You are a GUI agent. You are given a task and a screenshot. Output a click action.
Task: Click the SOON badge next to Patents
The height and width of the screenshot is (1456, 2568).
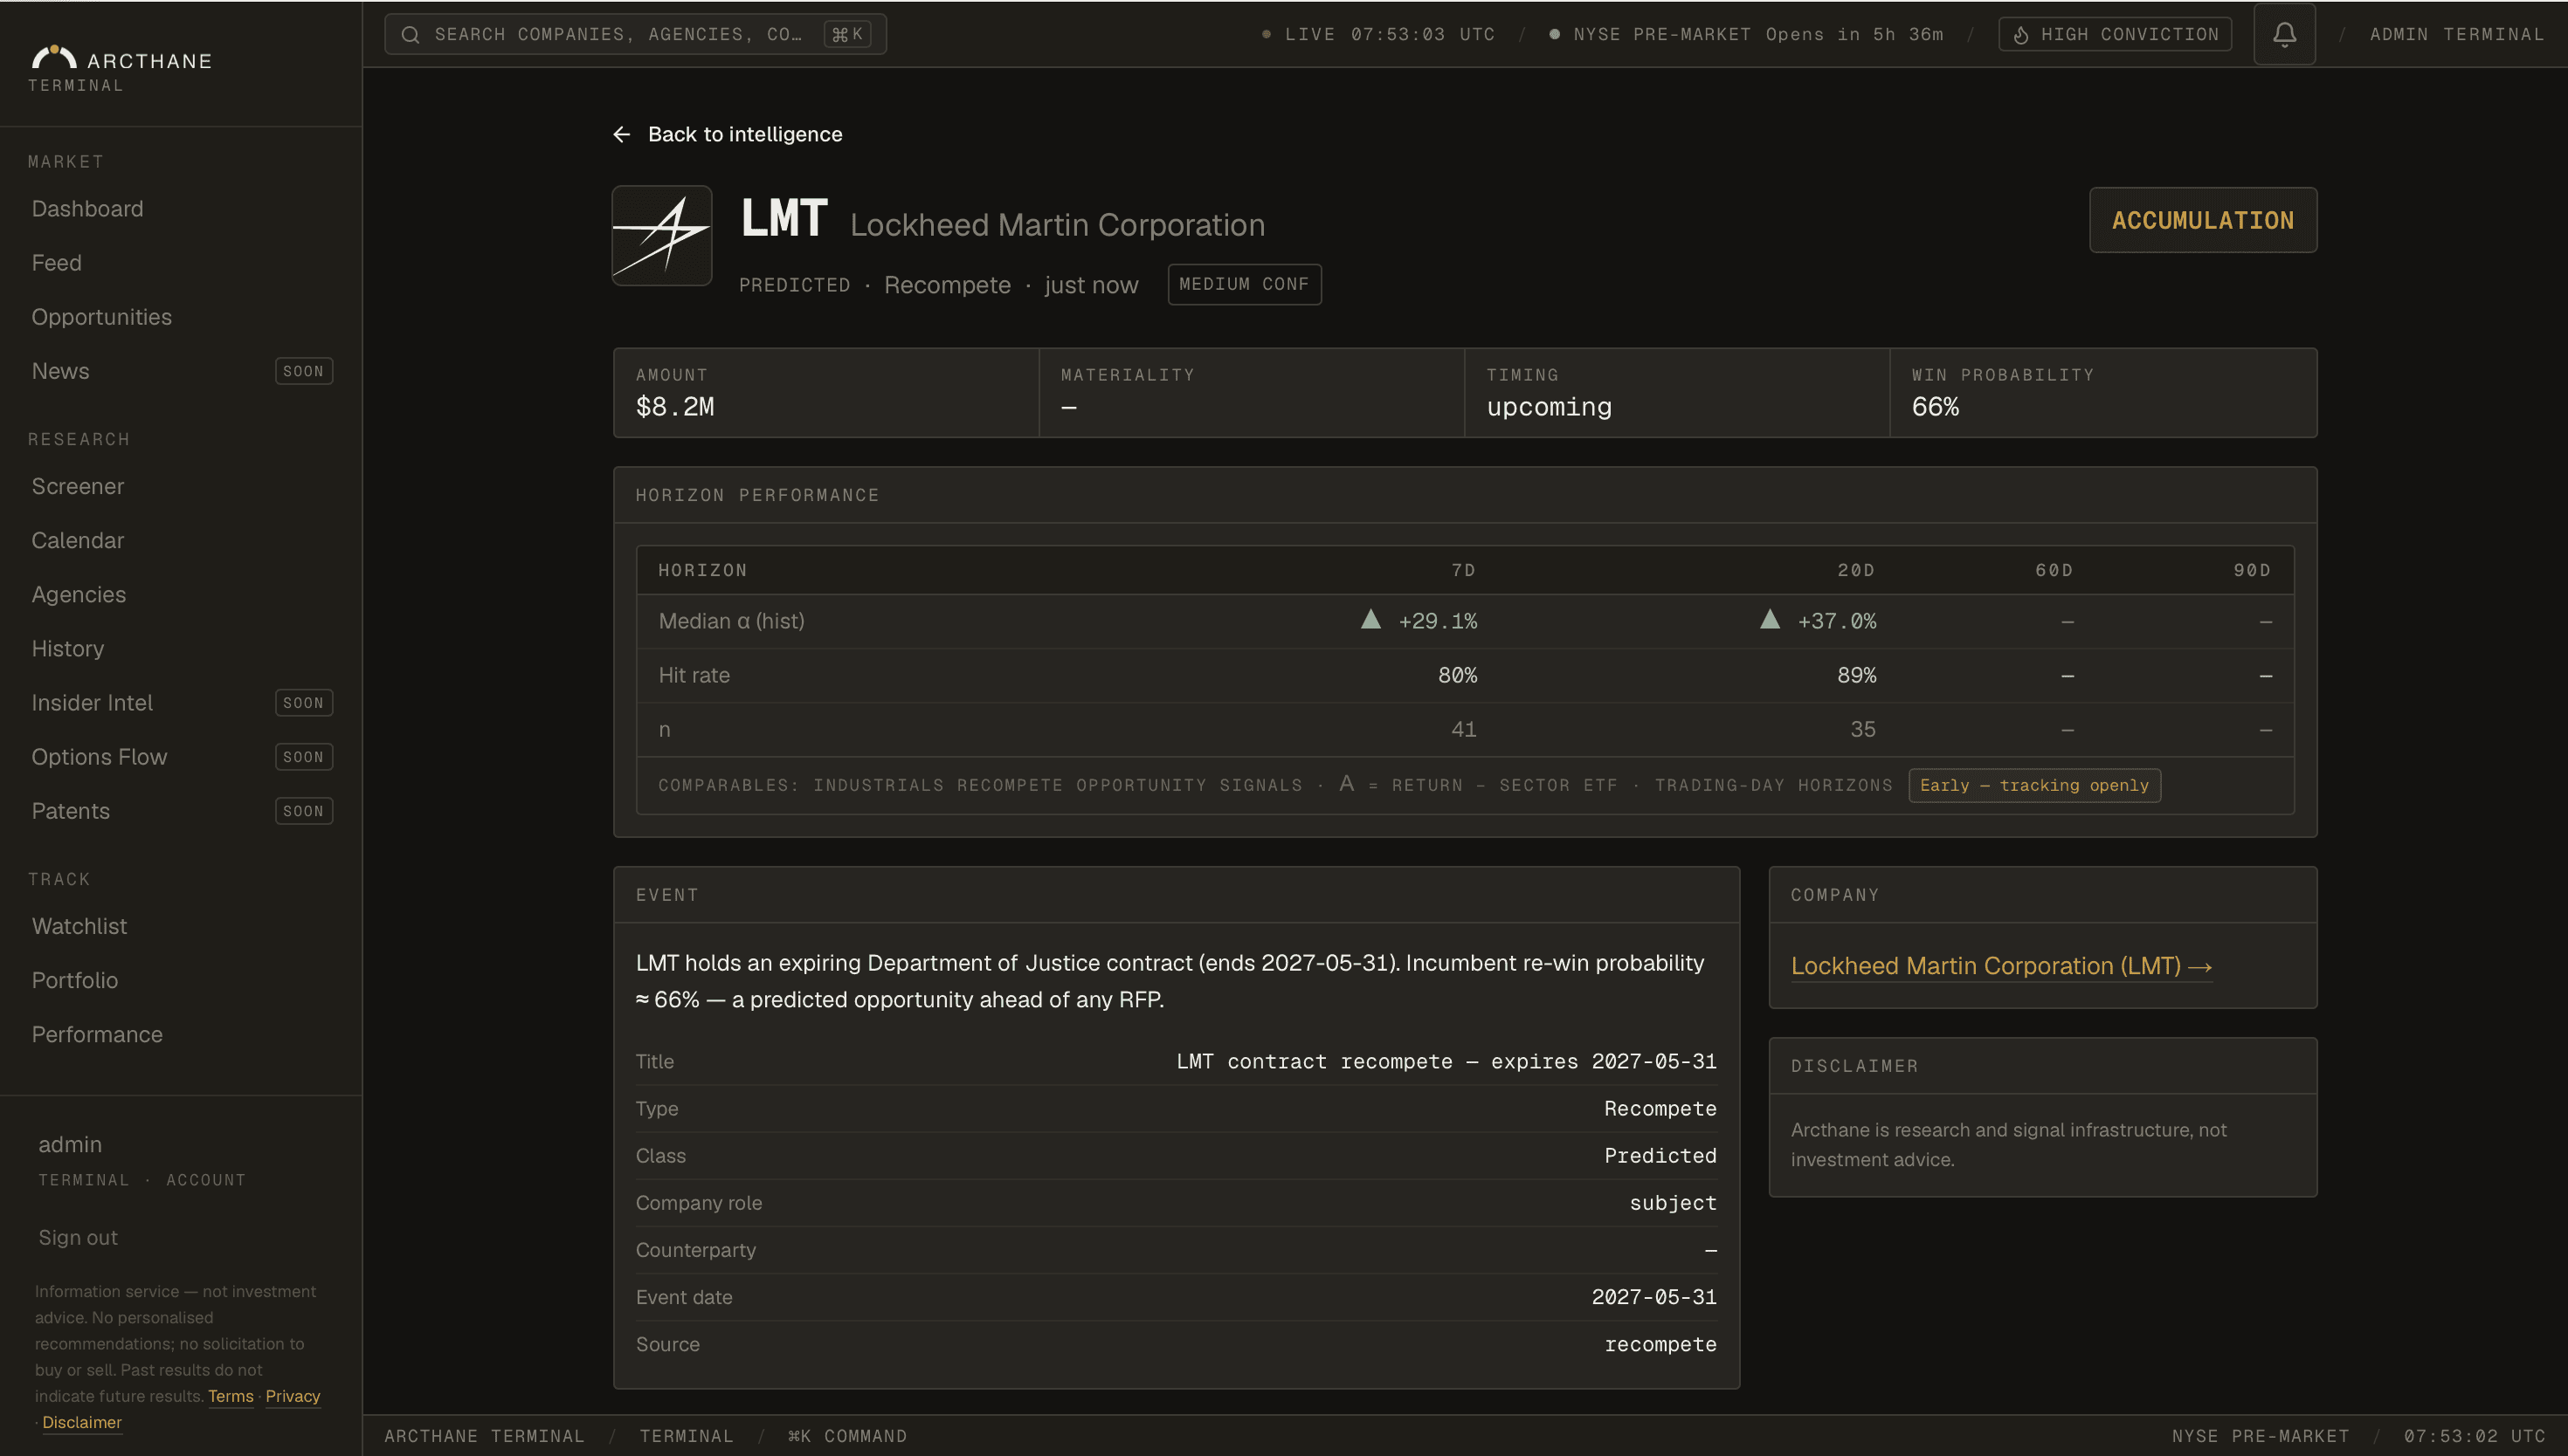point(304,811)
